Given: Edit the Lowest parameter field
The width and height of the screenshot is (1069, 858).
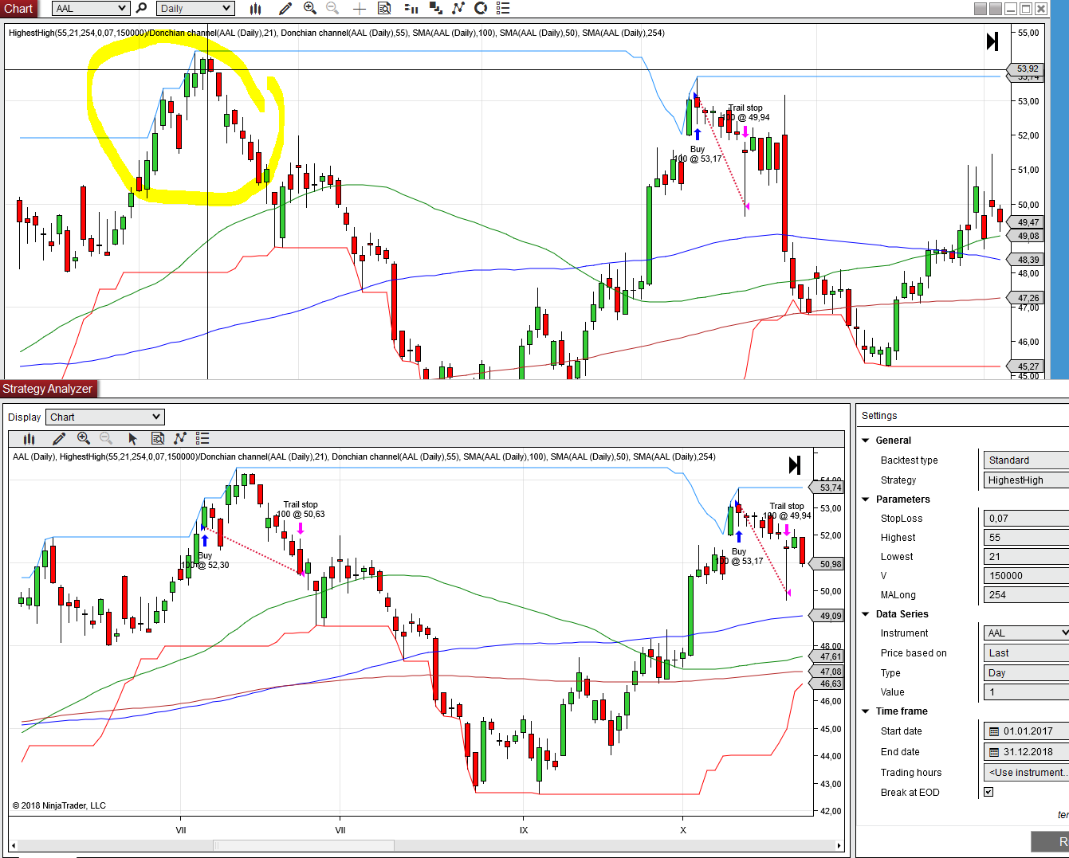Looking at the screenshot, I should point(1026,556).
